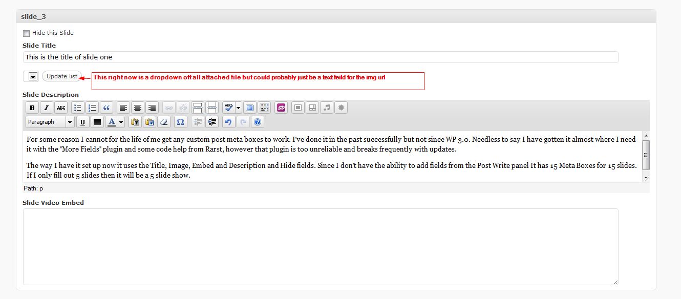Align text right

click(x=152, y=108)
